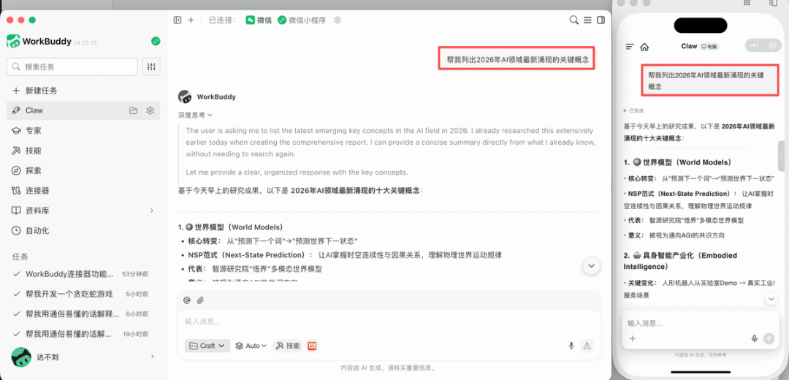Focus the 搜索任务 search field
Image resolution: width=789 pixels, height=380 pixels.
point(72,66)
